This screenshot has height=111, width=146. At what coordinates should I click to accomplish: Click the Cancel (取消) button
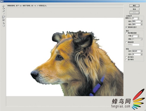tap(134, 9)
